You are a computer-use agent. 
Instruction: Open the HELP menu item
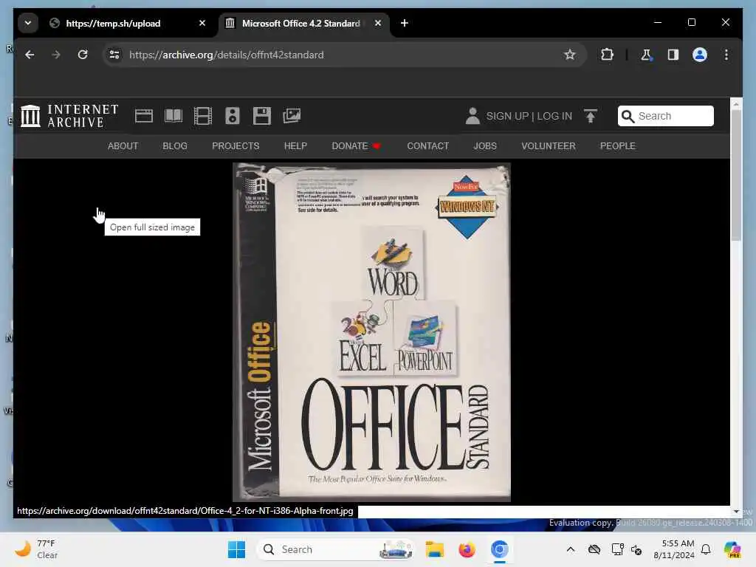[295, 146]
